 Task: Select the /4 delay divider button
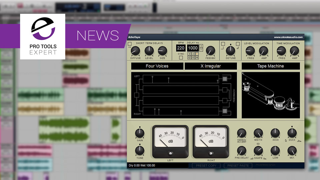(x=197, y=58)
